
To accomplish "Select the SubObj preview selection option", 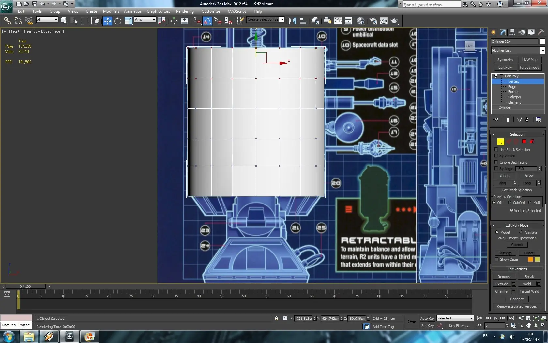I will (510, 203).
